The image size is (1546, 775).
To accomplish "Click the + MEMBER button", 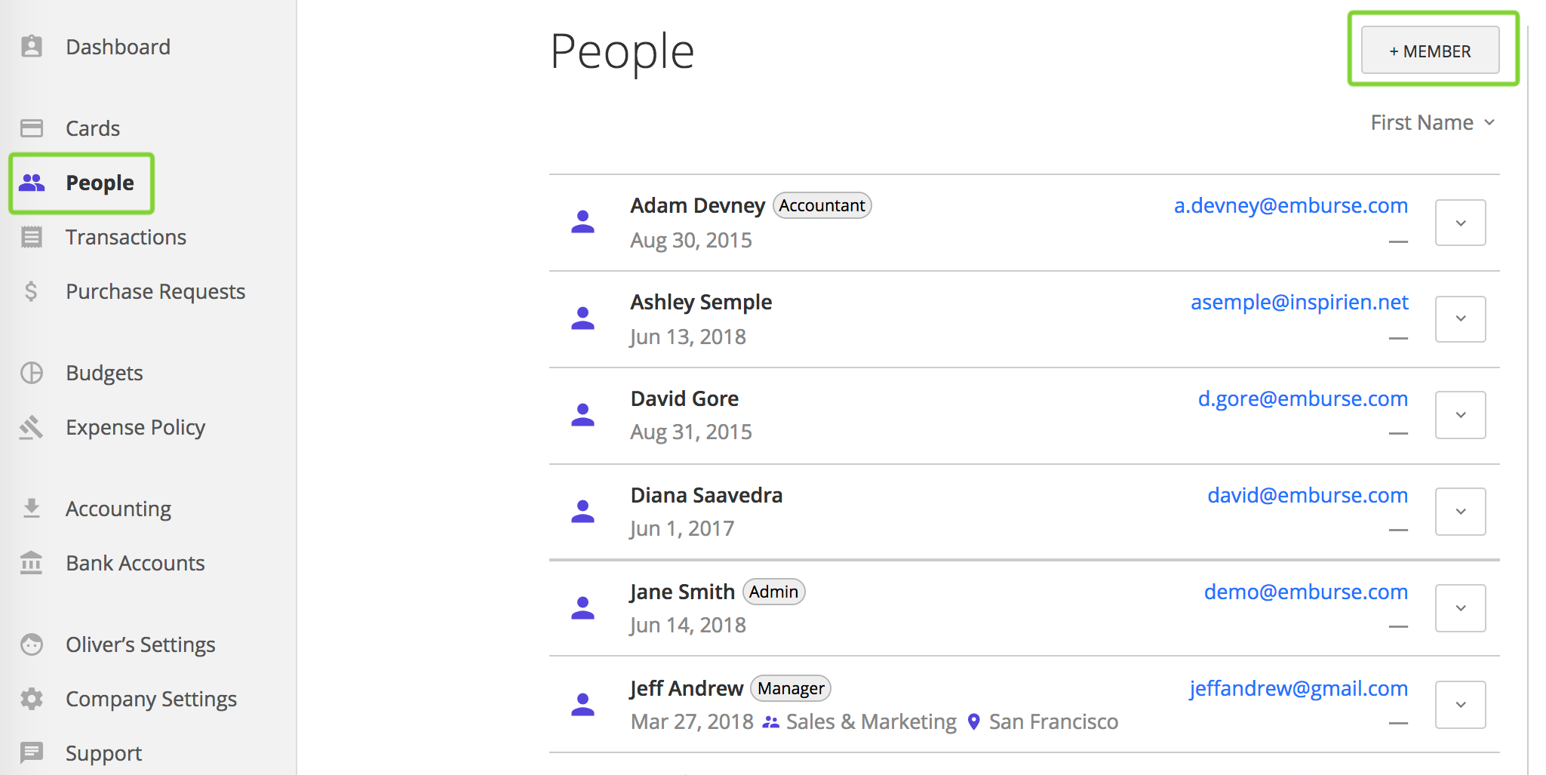I will click(x=1430, y=51).
